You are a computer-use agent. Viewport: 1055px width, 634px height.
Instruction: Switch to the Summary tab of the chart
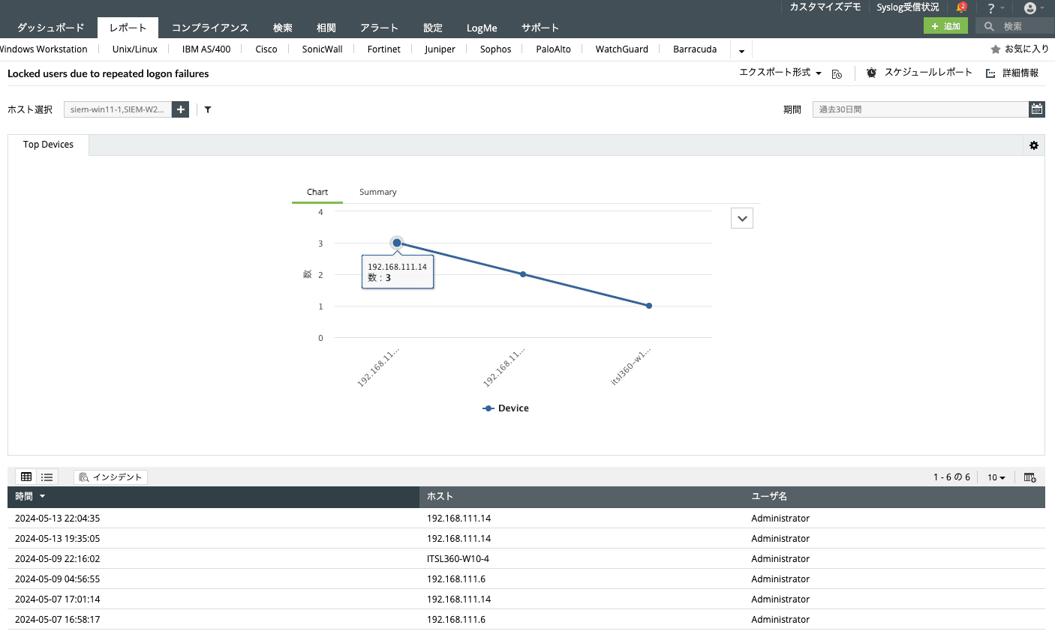point(377,192)
